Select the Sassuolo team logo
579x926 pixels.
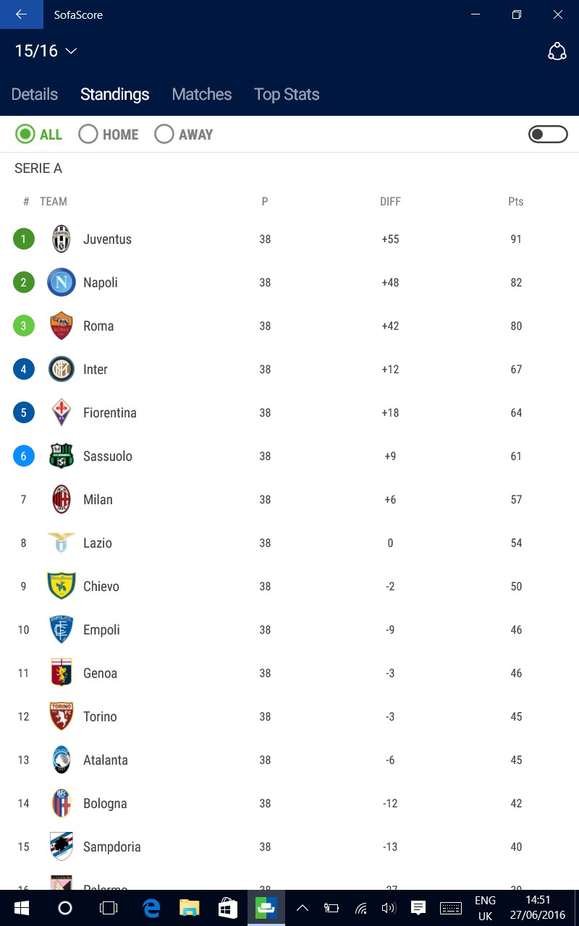click(x=62, y=456)
